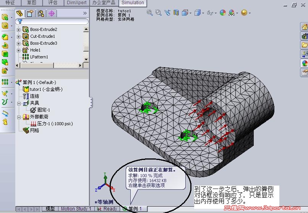Expand the Boss-Extrude3 feature node

coord(18,44)
